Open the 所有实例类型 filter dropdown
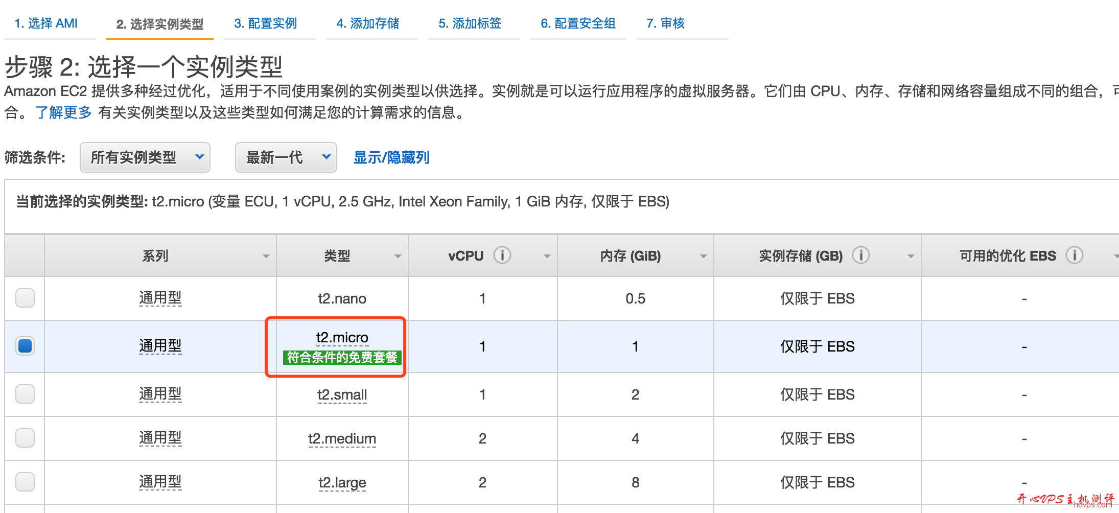Screen dimensions: 1119x513 click(x=145, y=157)
